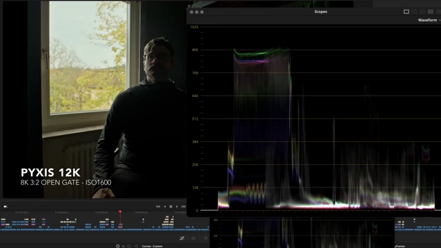The image size is (441, 248).
Task: Select the red playhead marker on the timeline
Action: click(x=120, y=211)
